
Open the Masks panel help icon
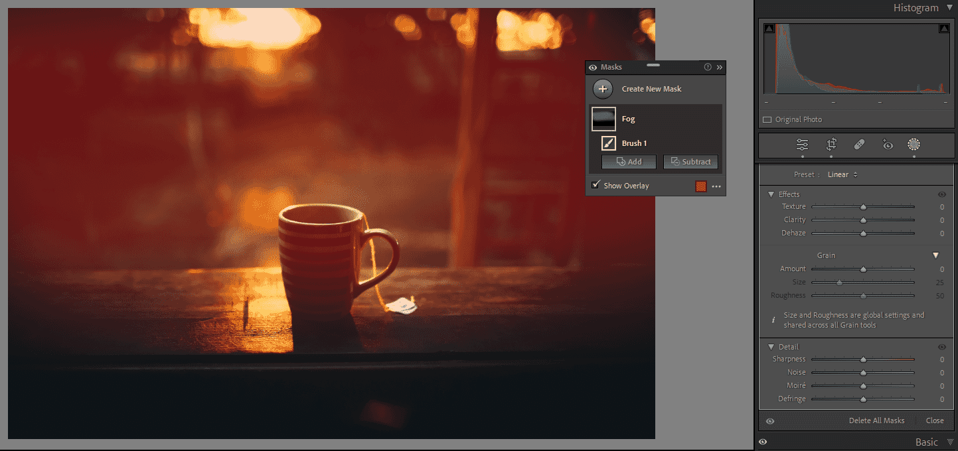708,67
